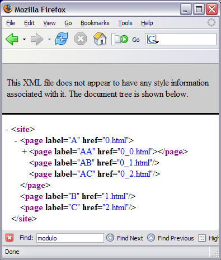Open the Tools menu

[x=125, y=23]
